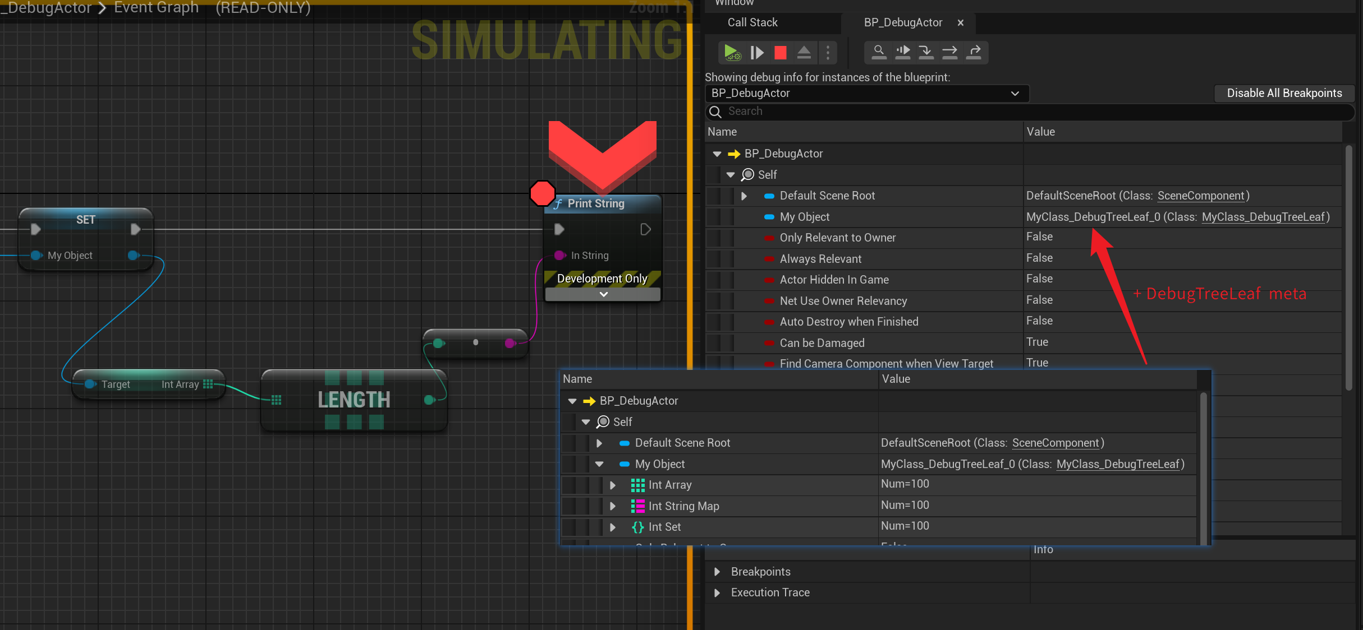Click the Step Out arrow icon
This screenshot has height=630, width=1363.
[975, 52]
